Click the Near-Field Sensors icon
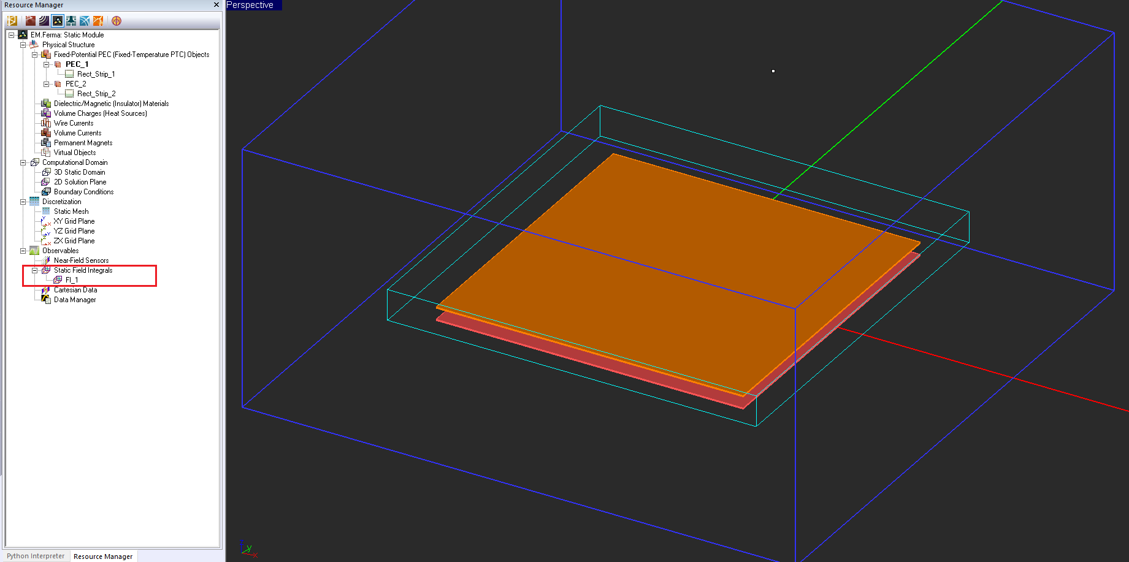This screenshot has height=562, width=1129. point(46,260)
